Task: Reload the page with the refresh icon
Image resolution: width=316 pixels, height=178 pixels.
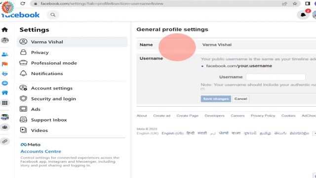Action: pos(23,3)
